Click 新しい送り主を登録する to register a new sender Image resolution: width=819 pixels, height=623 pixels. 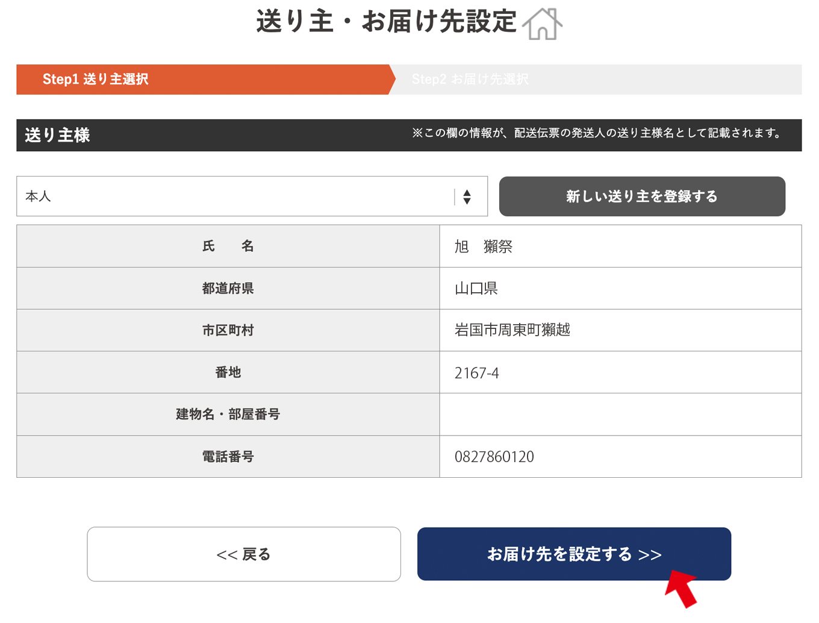(x=641, y=196)
